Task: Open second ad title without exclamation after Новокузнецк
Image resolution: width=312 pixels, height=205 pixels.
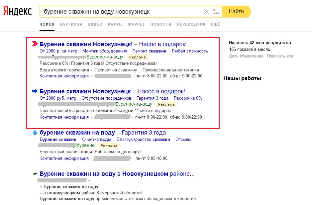Action: tap(112, 91)
